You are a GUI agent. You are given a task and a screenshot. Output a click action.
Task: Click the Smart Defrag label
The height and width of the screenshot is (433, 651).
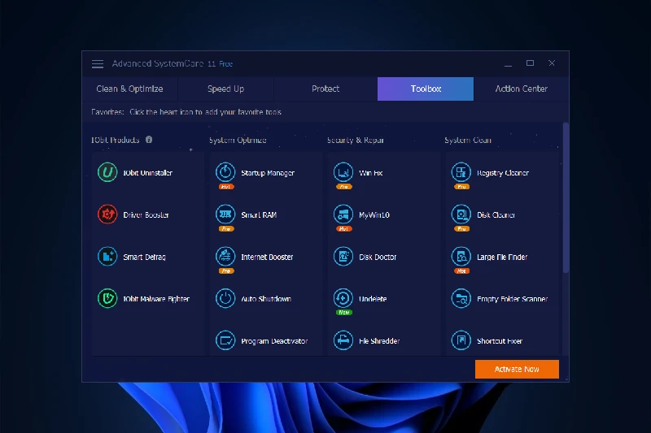145,257
